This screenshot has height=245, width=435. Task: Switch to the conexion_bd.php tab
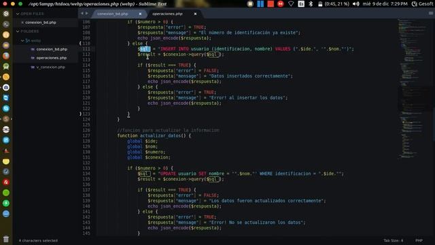[x=113, y=14]
